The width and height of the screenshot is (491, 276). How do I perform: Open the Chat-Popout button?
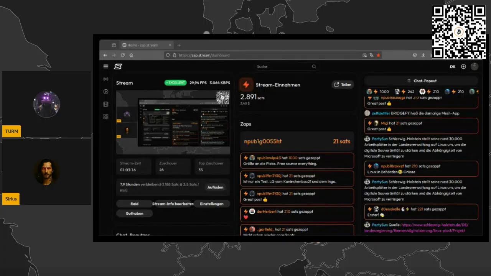(421, 81)
